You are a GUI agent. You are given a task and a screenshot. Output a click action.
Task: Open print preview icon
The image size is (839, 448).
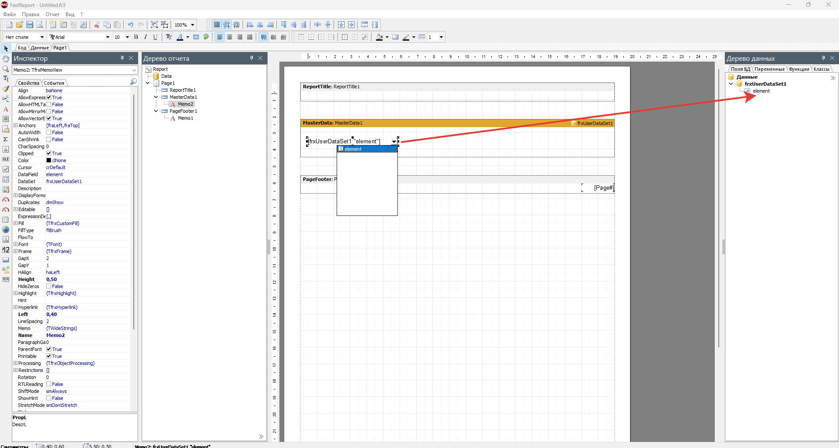pyautogui.click(x=39, y=25)
